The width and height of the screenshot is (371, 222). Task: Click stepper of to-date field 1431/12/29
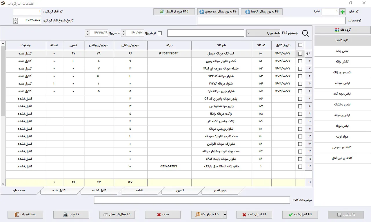click(88, 33)
